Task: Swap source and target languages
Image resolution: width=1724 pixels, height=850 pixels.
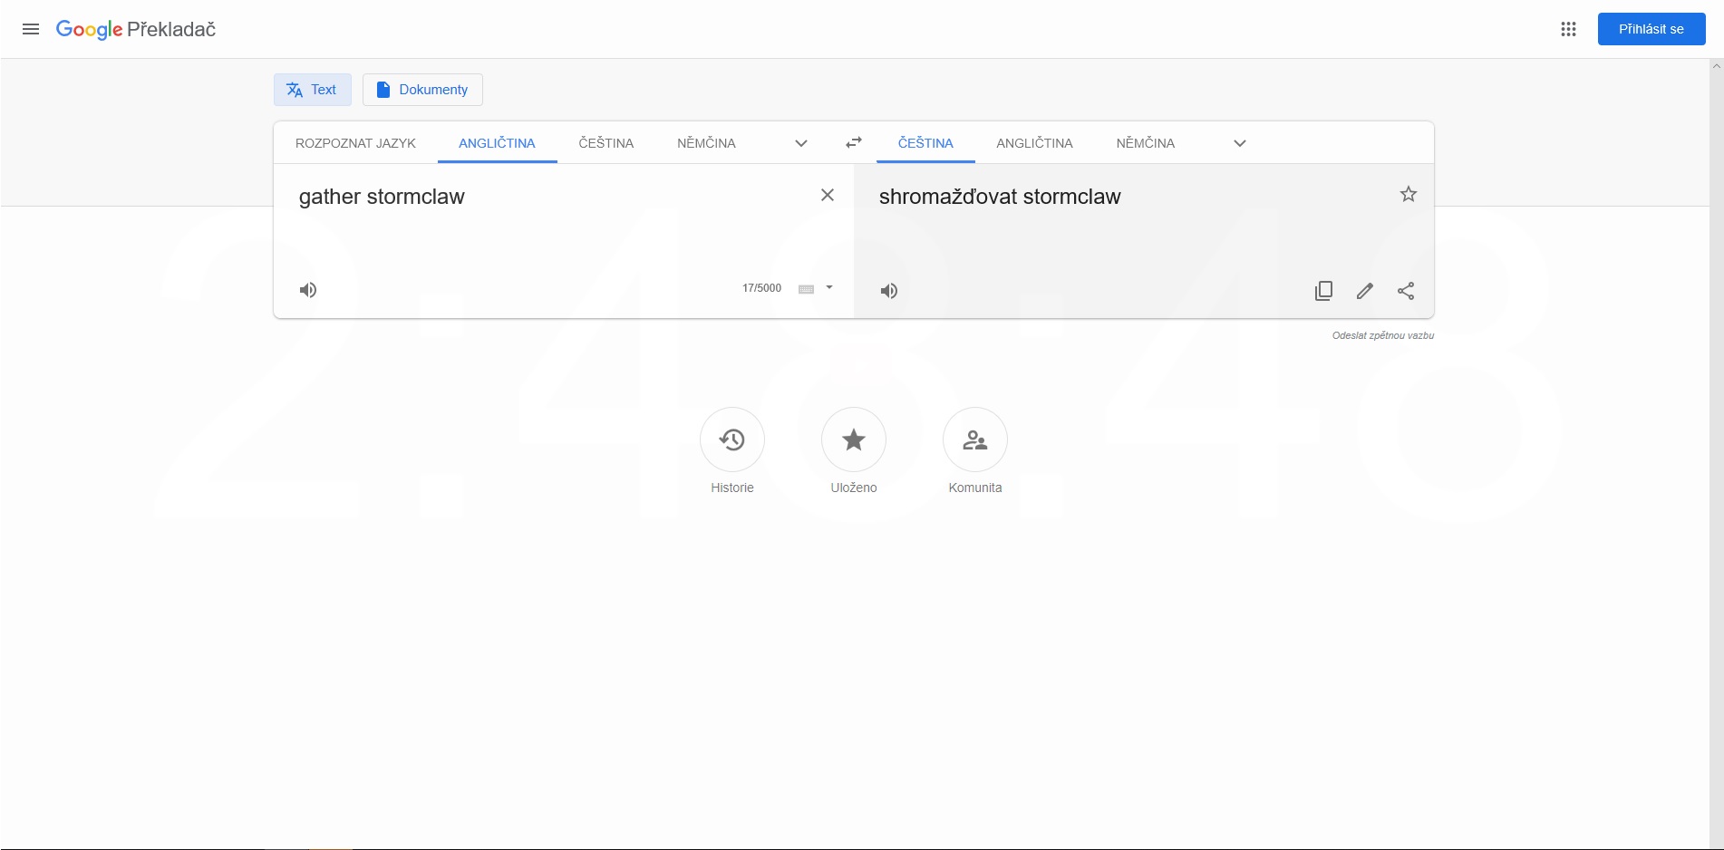Action: click(854, 142)
